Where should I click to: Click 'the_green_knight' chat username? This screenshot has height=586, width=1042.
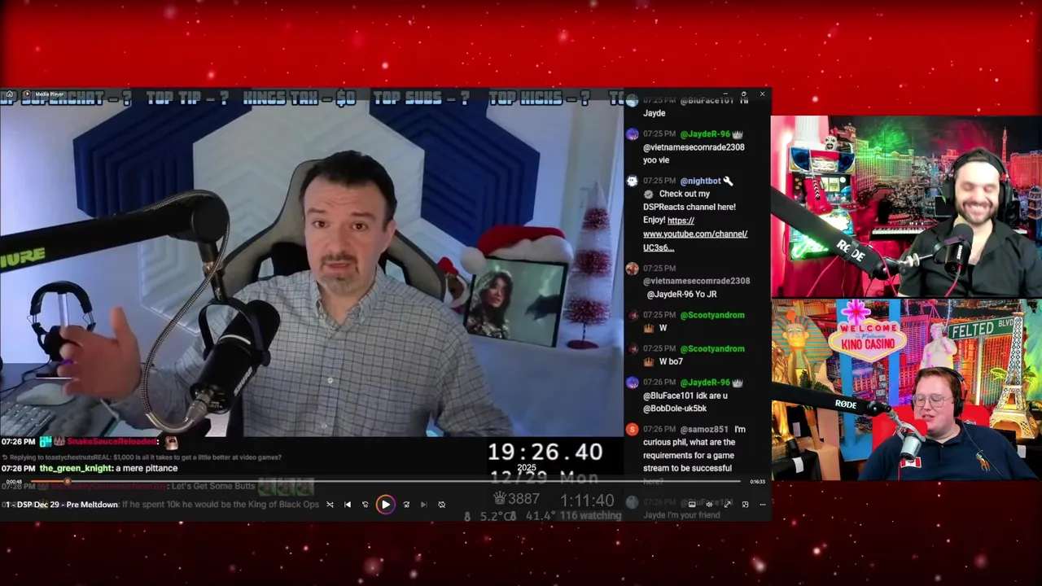[x=76, y=469]
